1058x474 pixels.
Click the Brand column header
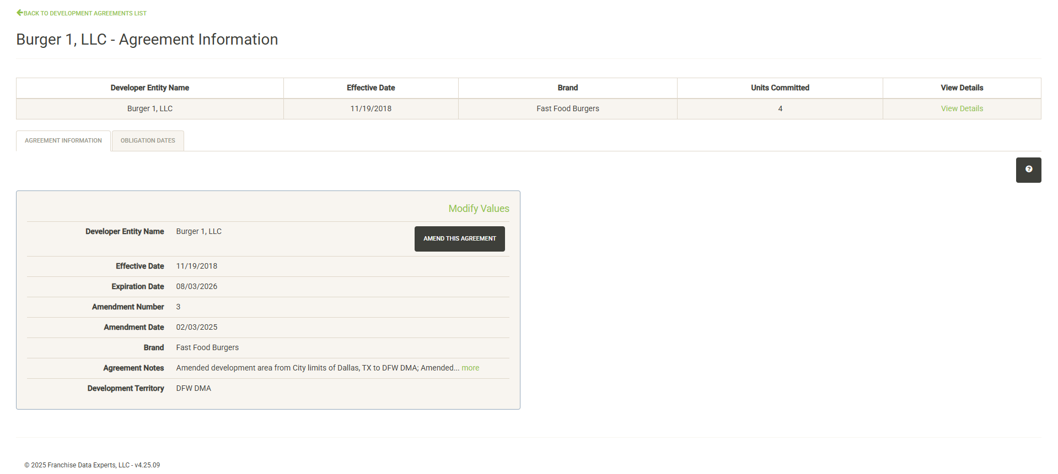coord(567,88)
